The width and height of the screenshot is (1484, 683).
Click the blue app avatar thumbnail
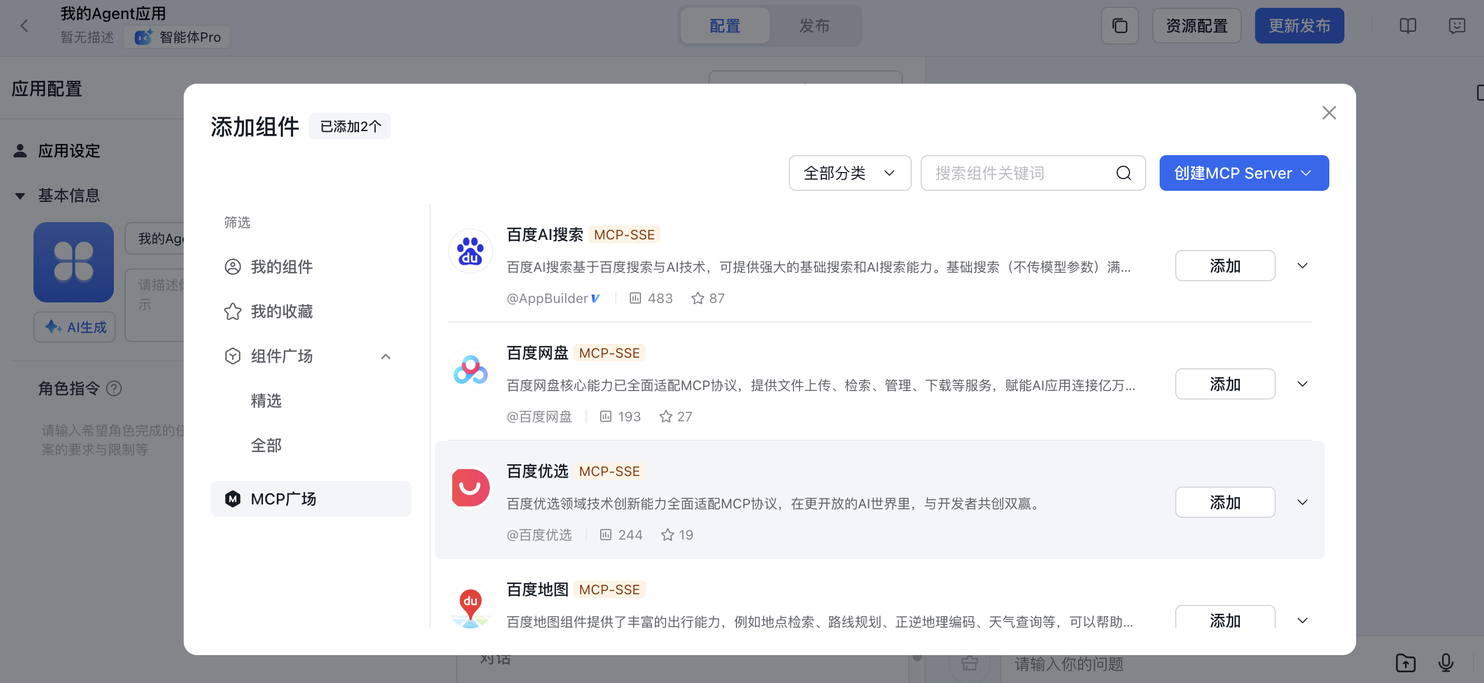point(73,262)
